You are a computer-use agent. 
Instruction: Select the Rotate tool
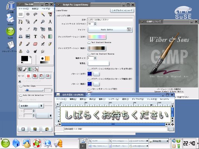point(35,29)
